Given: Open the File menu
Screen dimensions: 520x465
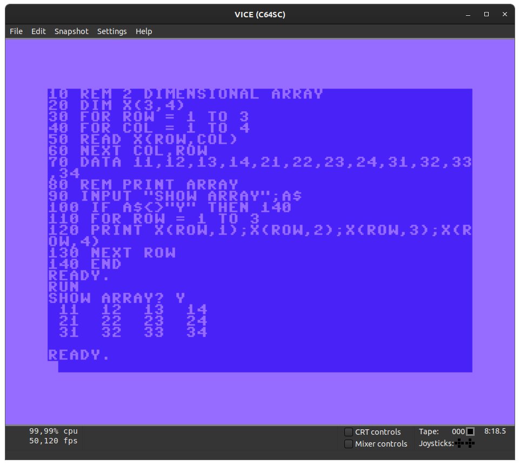Looking at the screenshot, I should click(16, 31).
